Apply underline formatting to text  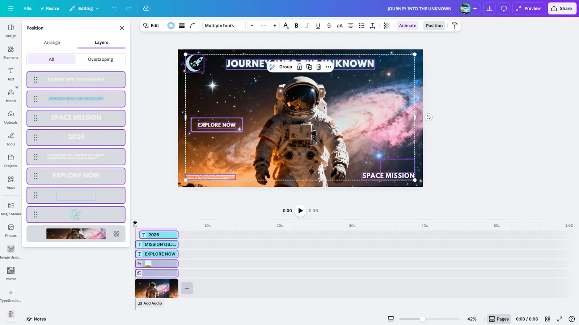tap(318, 26)
